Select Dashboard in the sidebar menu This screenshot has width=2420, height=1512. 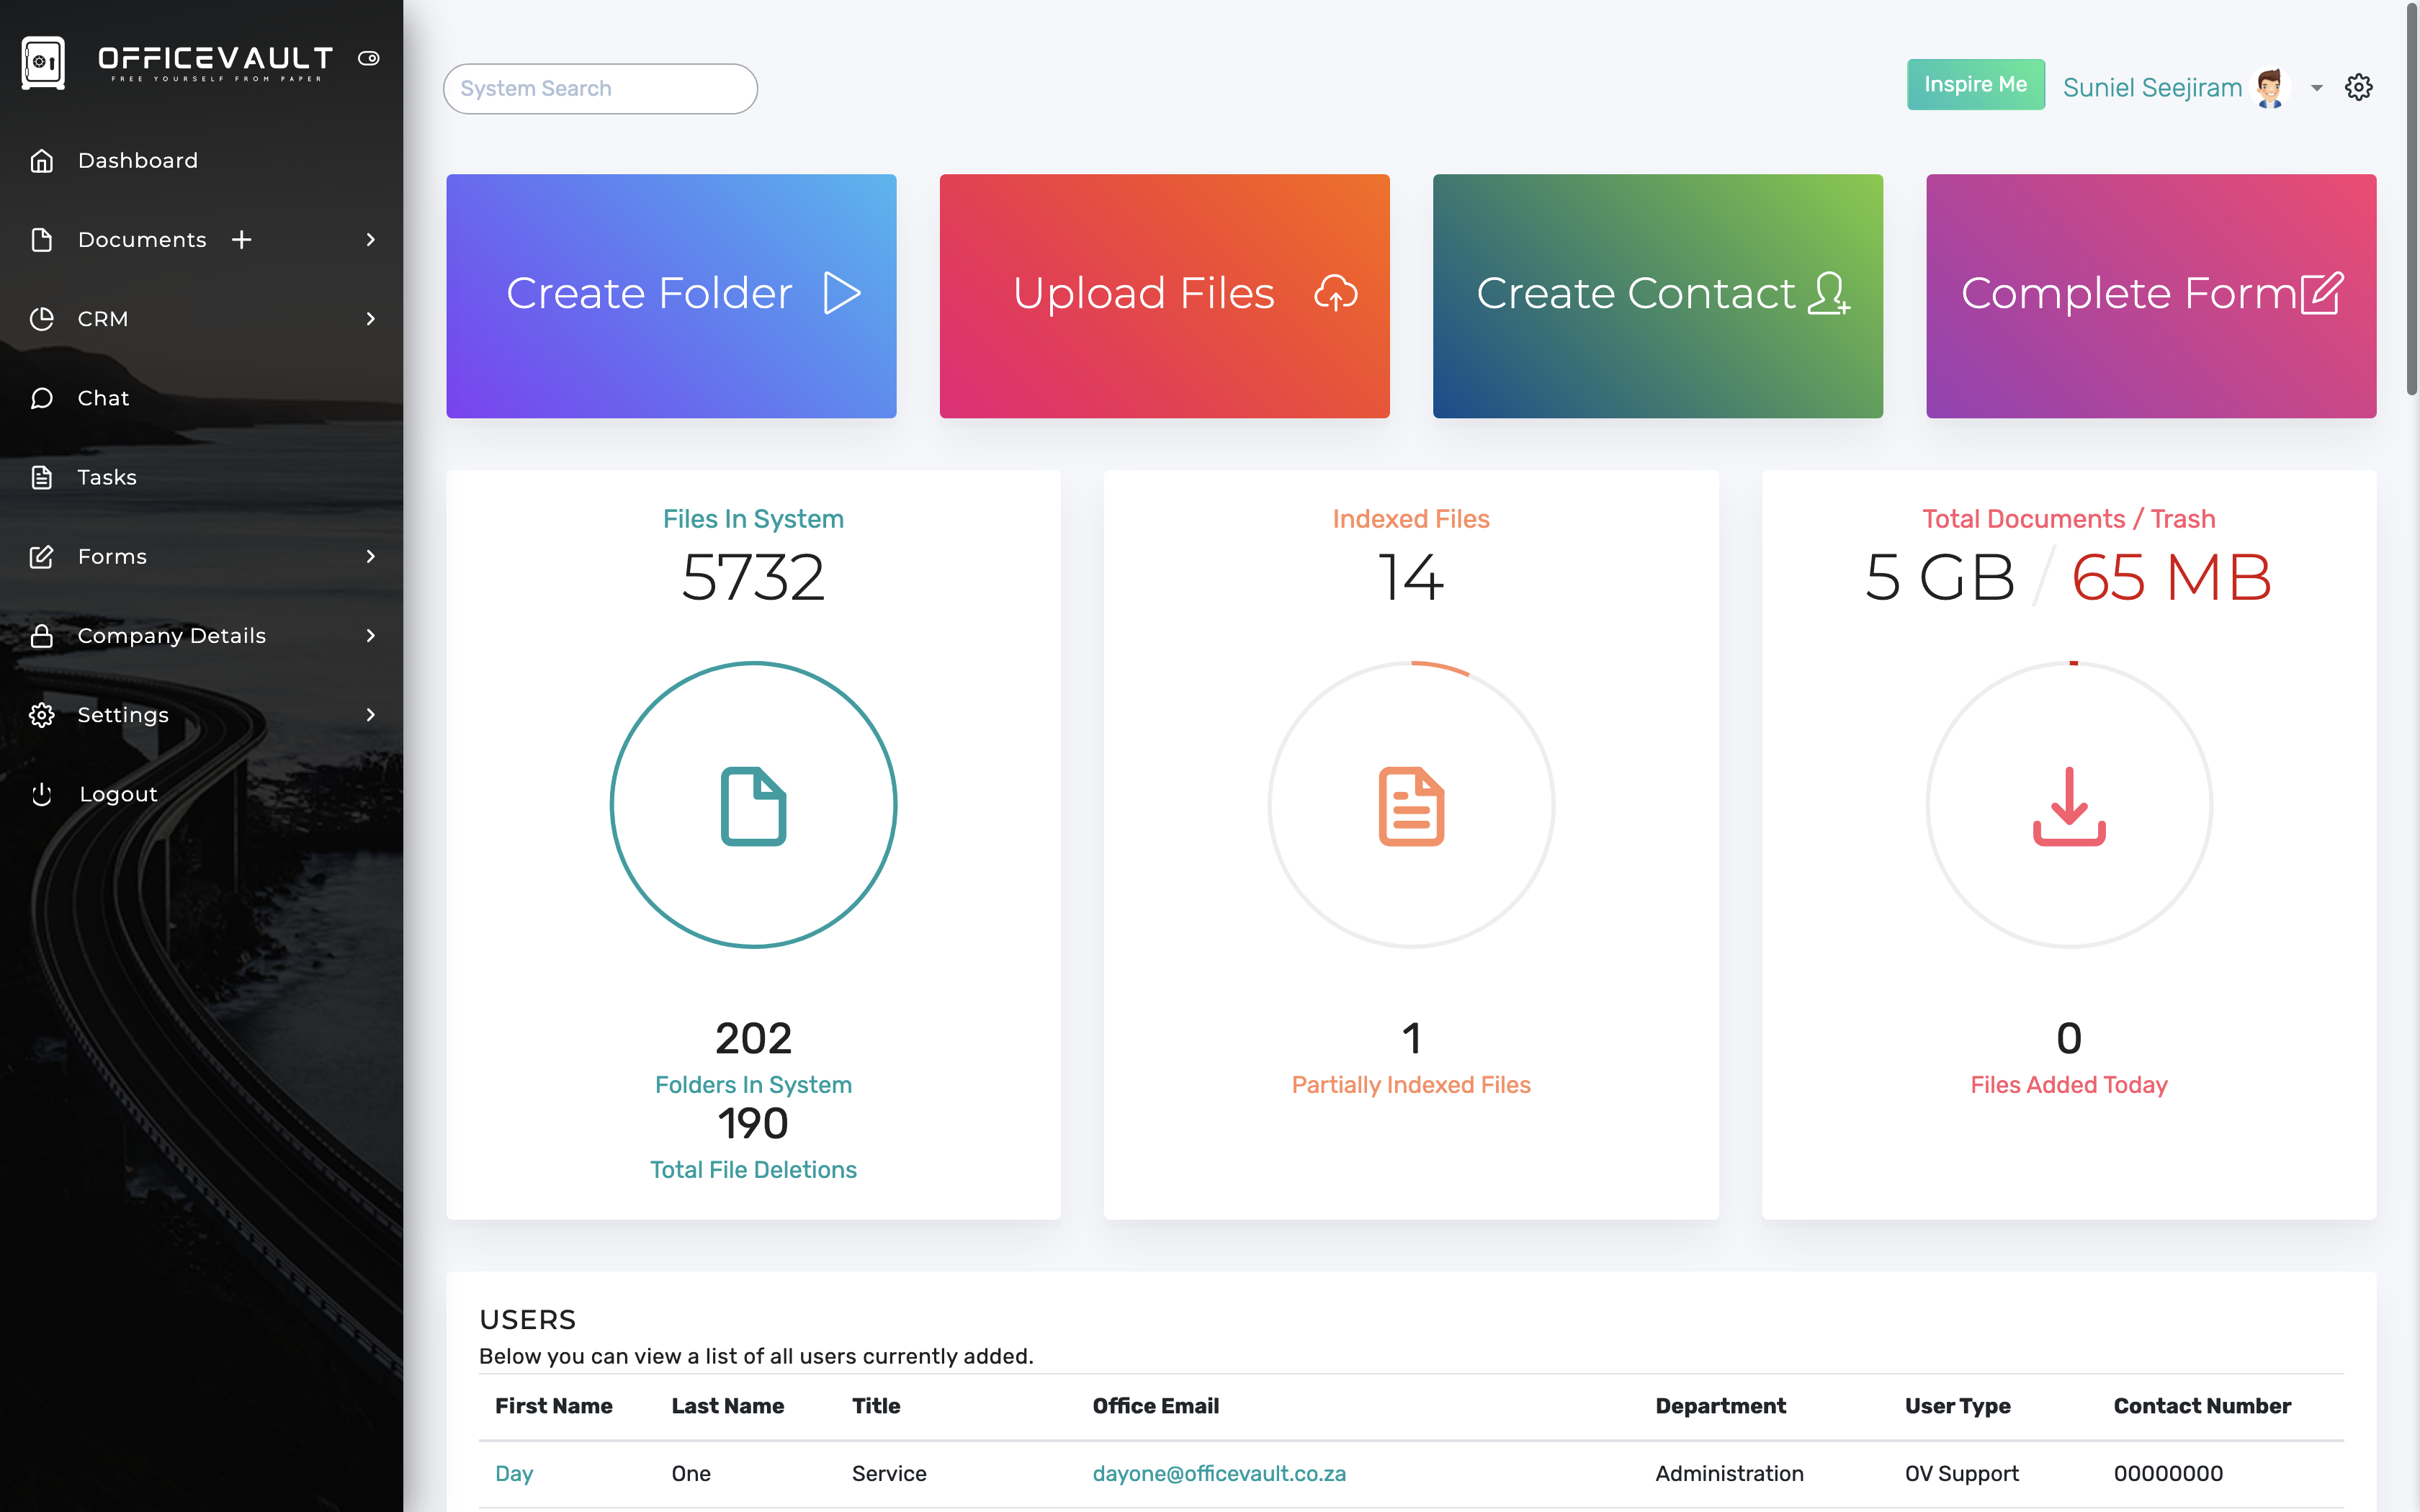click(x=137, y=160)
